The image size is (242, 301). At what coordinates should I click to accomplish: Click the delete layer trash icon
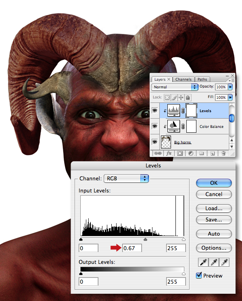[223, 153]
